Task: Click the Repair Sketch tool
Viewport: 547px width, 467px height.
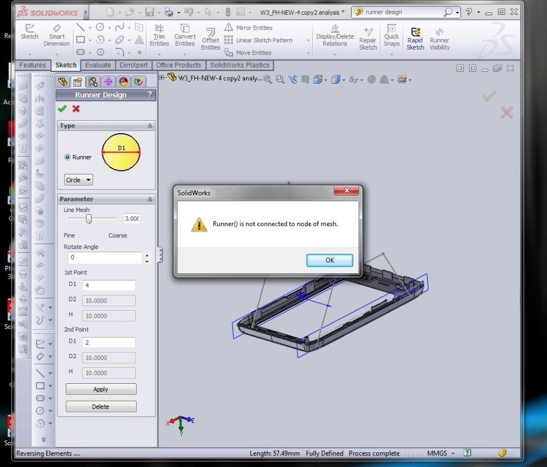Action: pos(368,39)
